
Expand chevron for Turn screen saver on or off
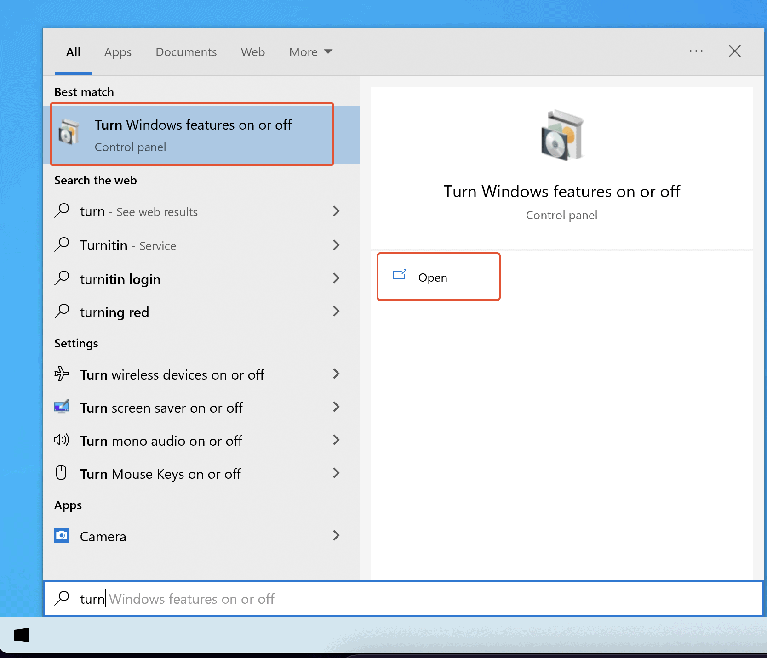coord(336,407)
